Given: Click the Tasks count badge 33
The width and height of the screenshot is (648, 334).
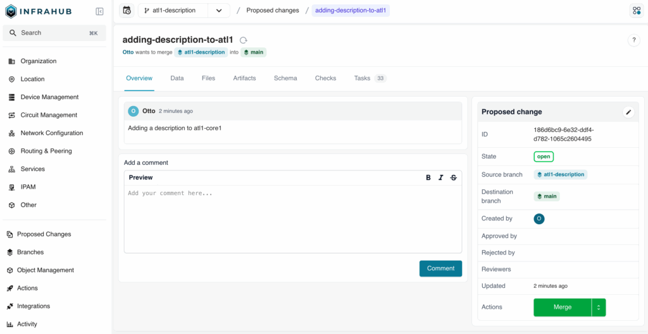Looking at the screenshot, I should [380, 78].
